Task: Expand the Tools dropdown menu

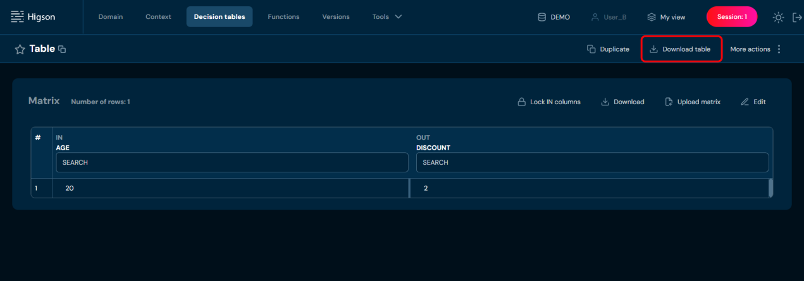Action: [x=387, y=17]
